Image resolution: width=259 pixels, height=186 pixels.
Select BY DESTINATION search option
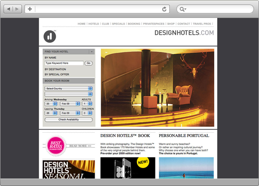click(x=55, y=69)
